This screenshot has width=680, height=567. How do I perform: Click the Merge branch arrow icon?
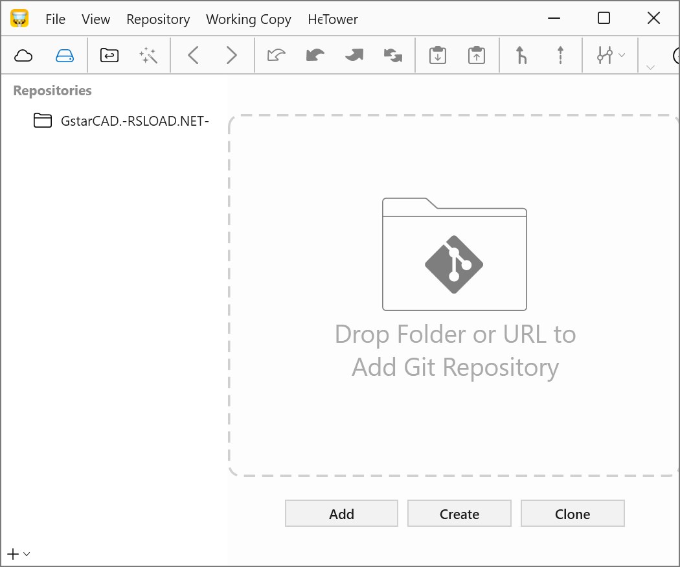click(x=521, y=56)
